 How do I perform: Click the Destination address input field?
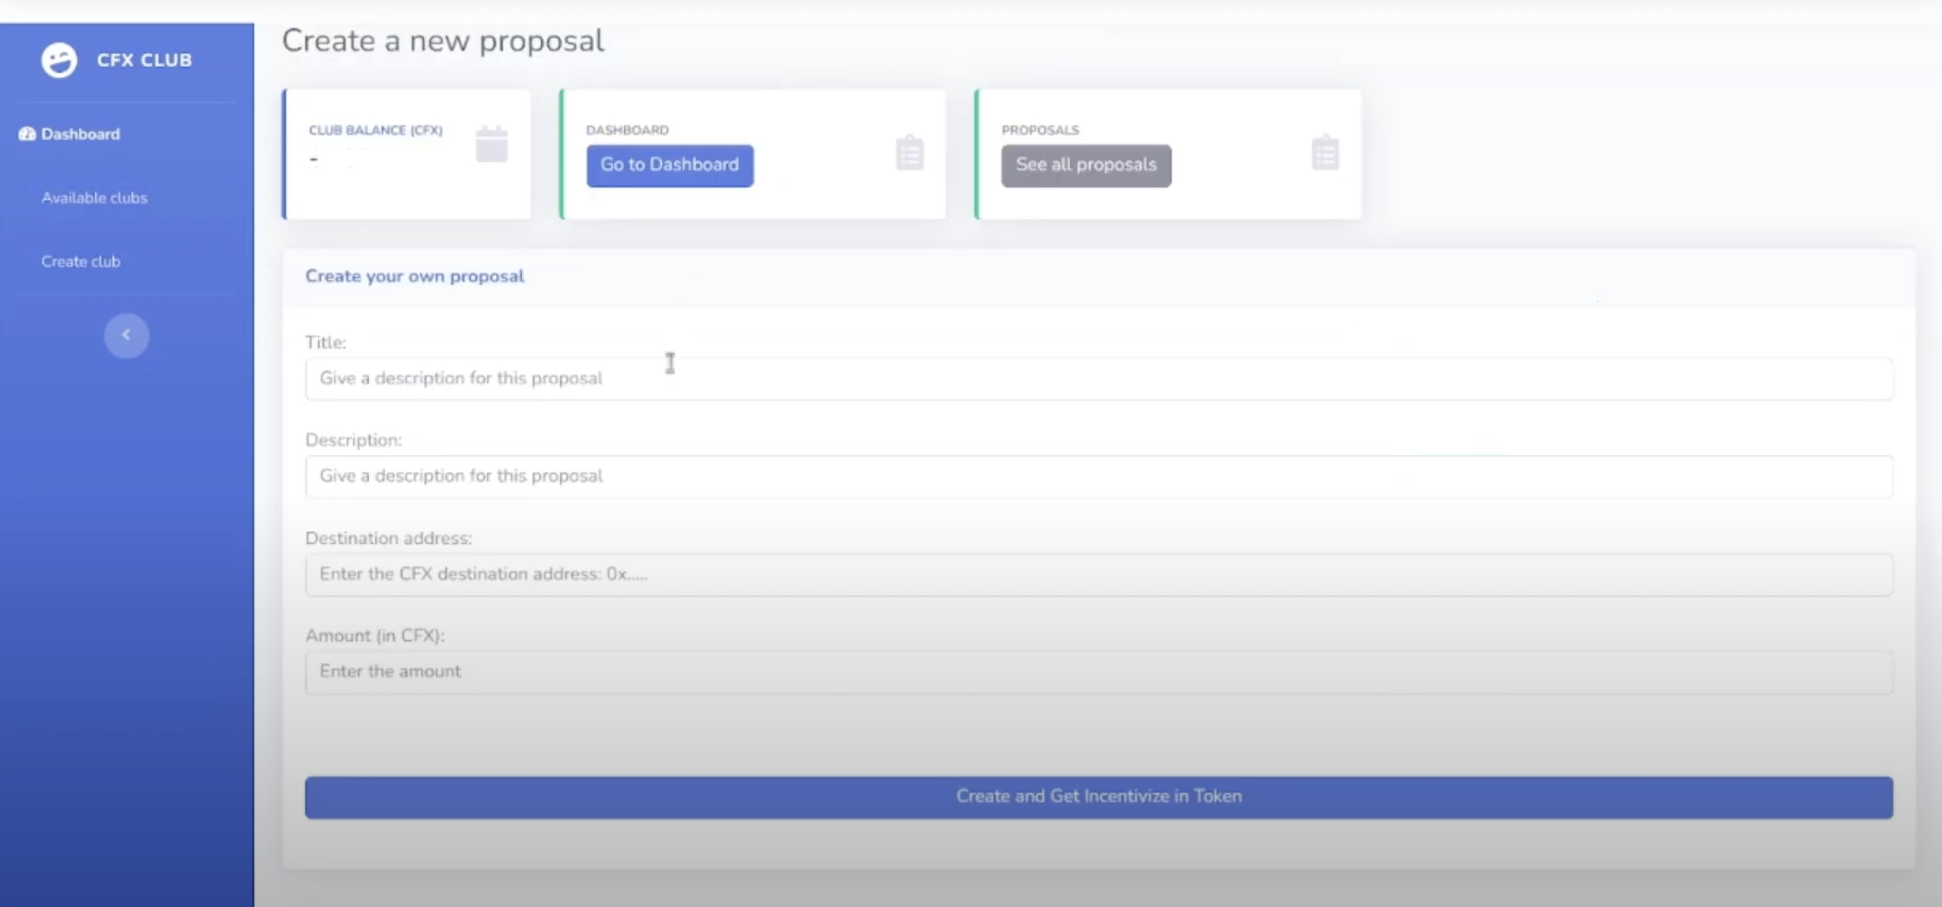pyautogui.click(x=1098, y=575)
